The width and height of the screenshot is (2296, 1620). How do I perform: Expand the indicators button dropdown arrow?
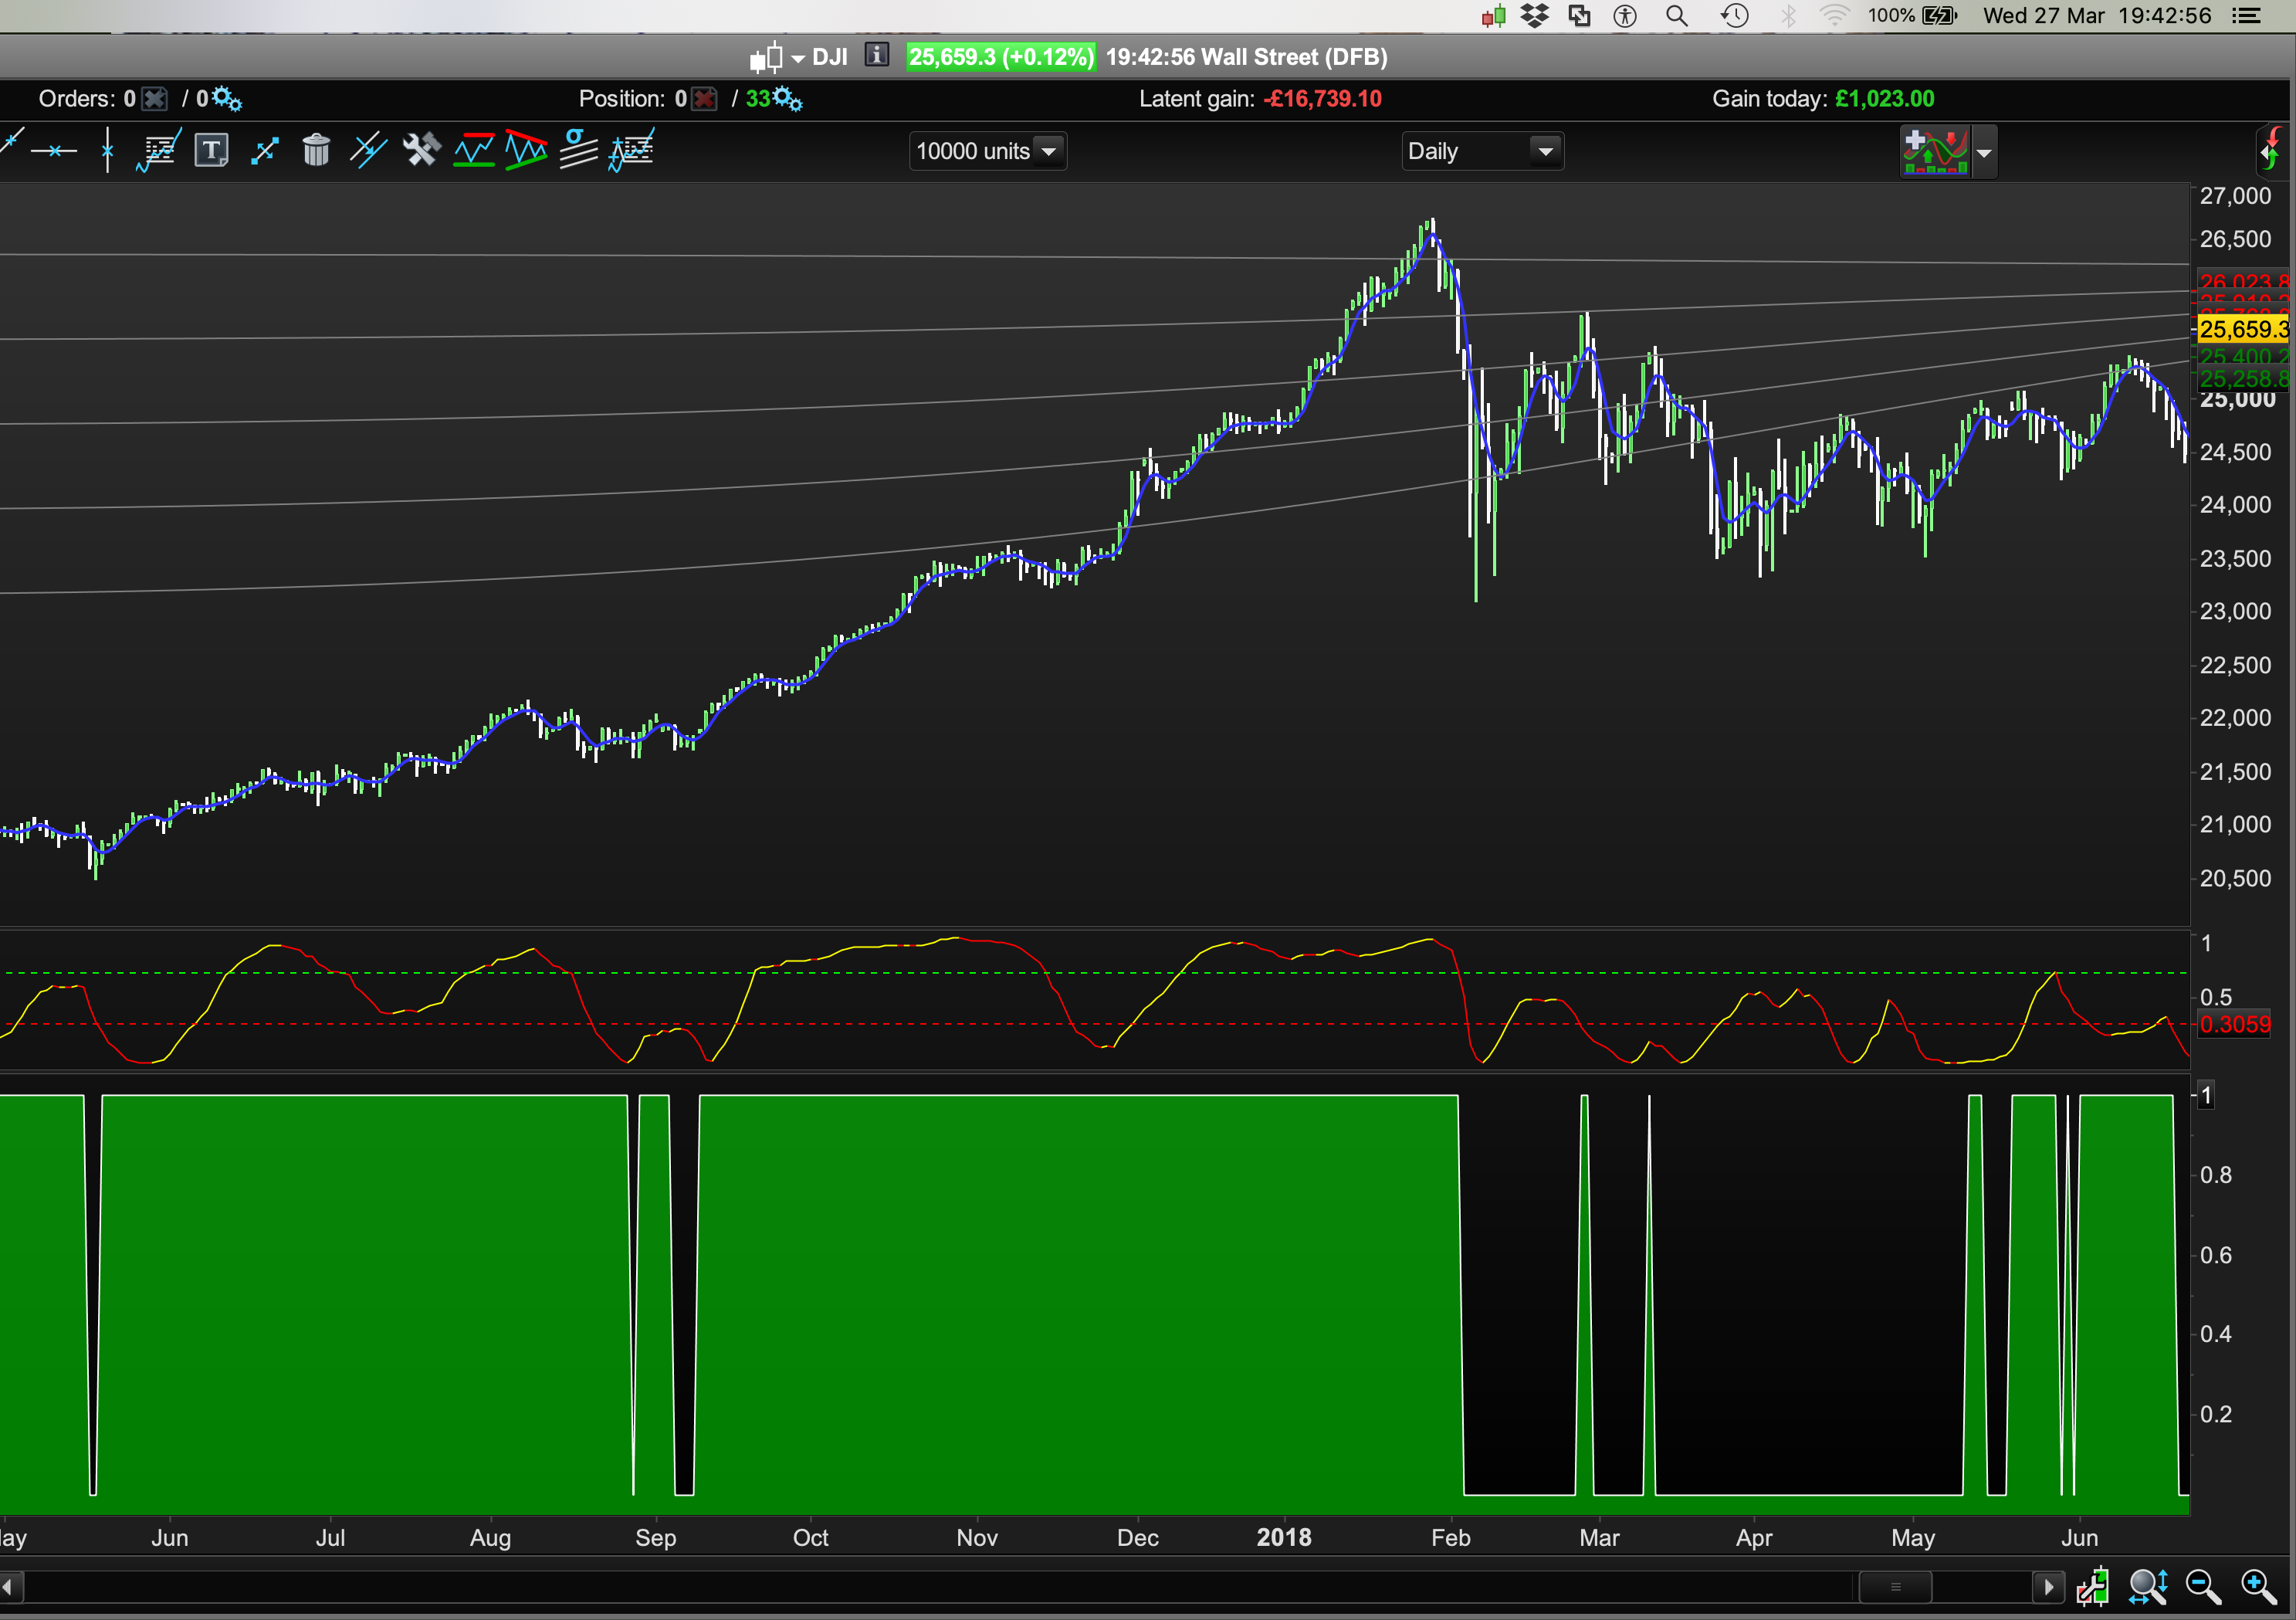tap(1984, 153)
